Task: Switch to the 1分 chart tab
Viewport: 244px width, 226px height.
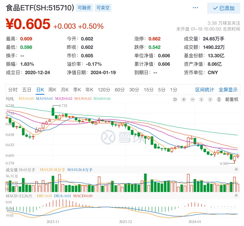Action: coord(174,90)
